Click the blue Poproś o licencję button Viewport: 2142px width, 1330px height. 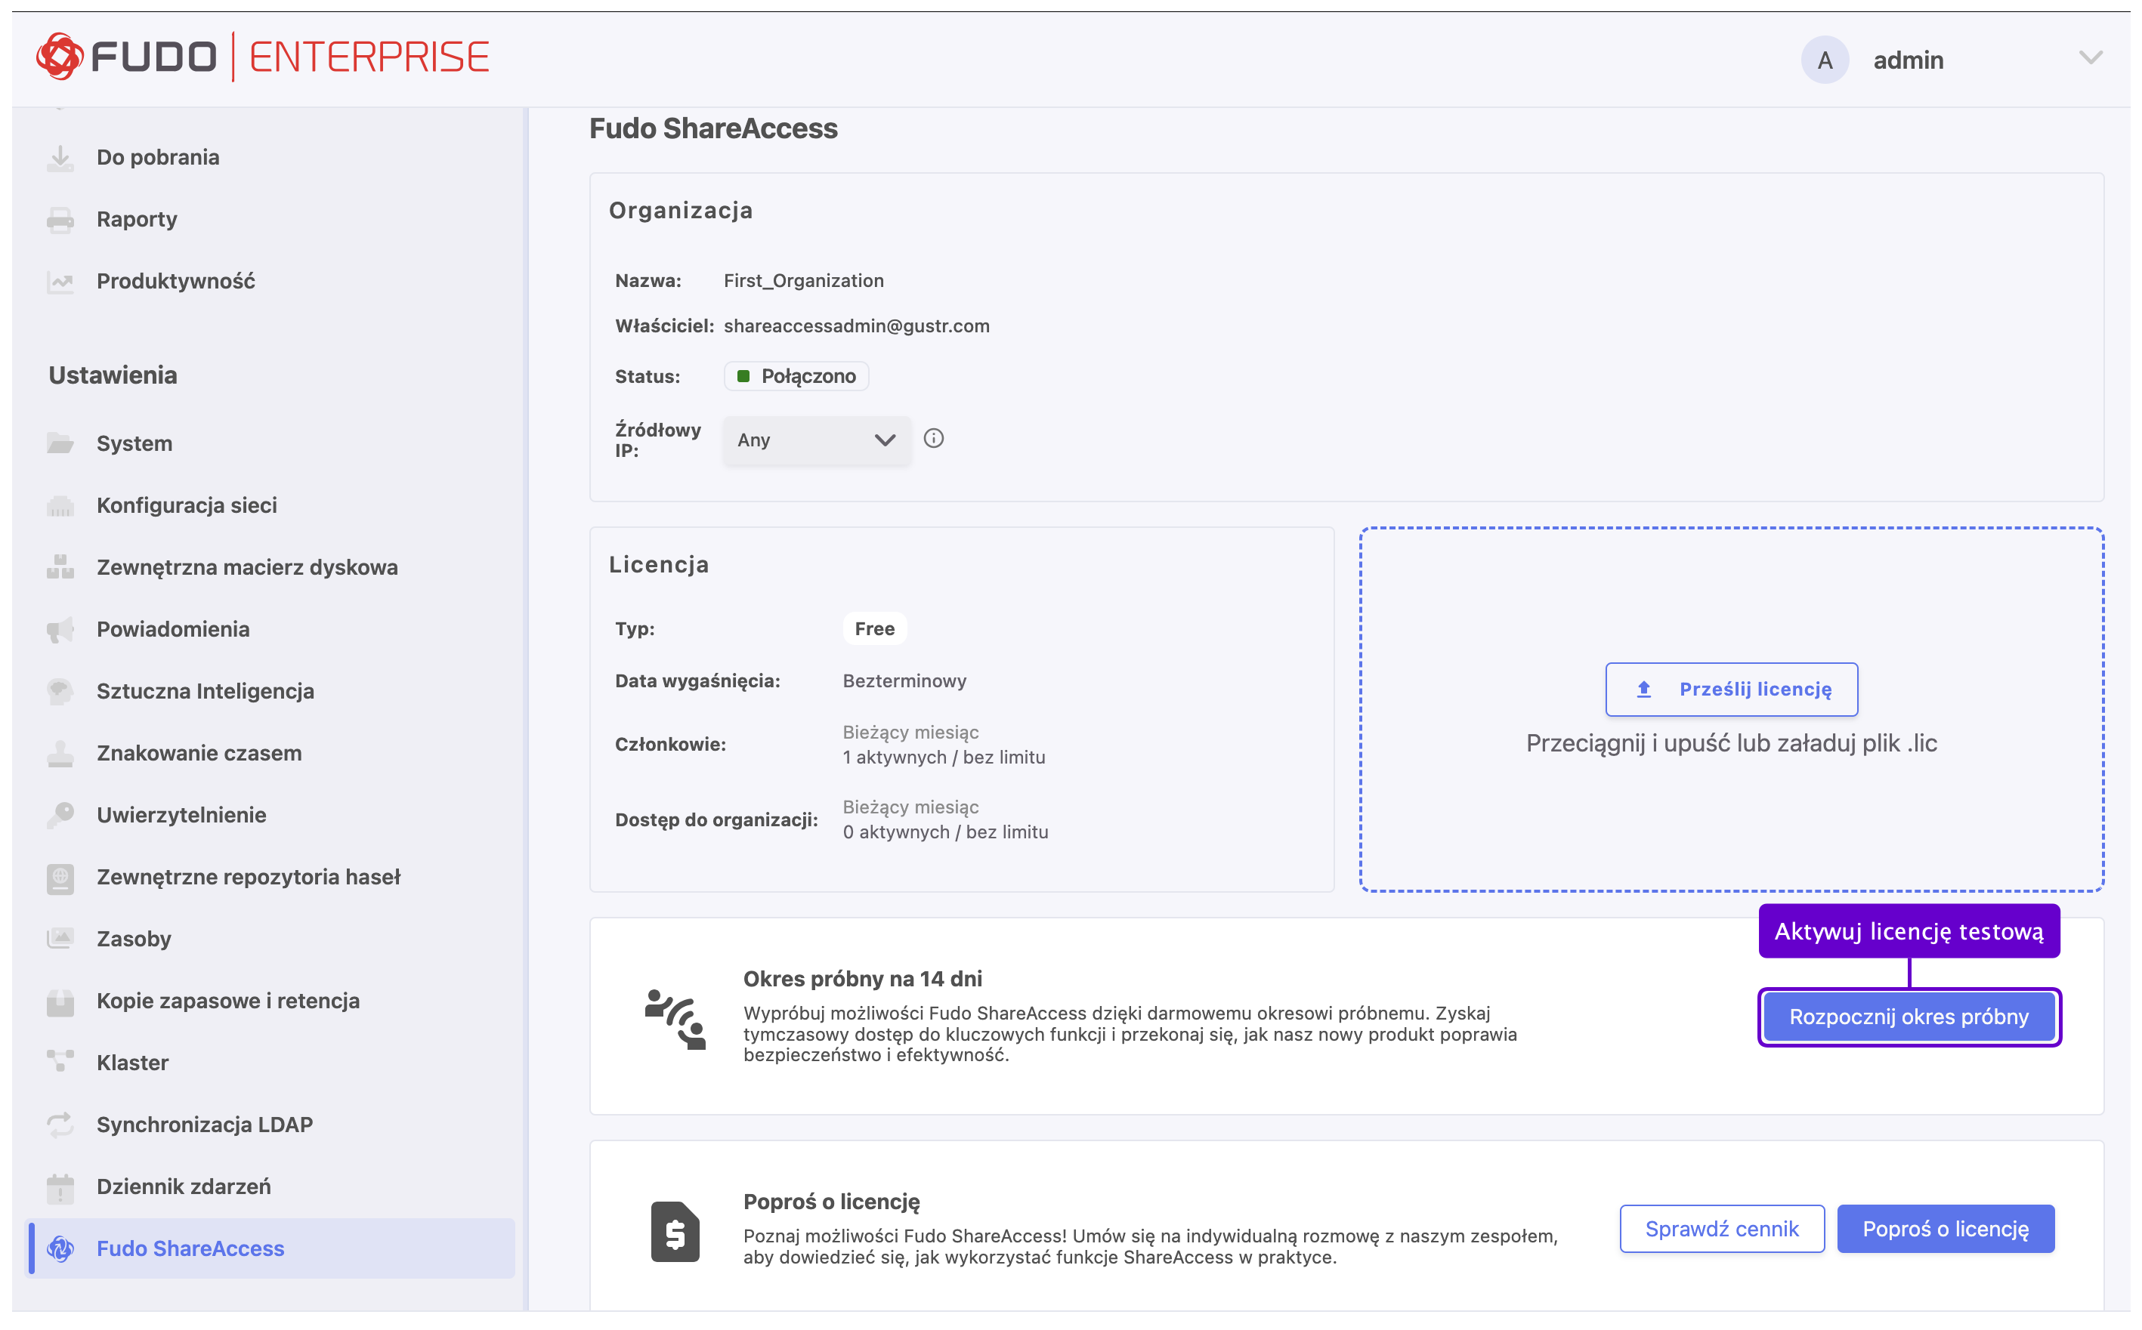1945,1230
